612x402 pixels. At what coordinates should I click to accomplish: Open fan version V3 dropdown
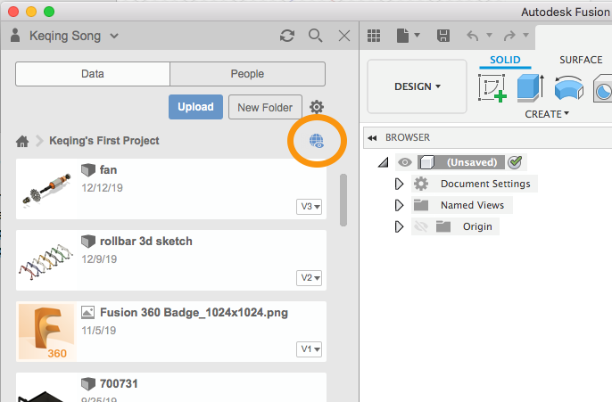coord(309,206)
